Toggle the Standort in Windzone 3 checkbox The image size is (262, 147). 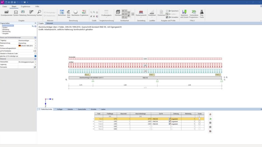point(35,53)
